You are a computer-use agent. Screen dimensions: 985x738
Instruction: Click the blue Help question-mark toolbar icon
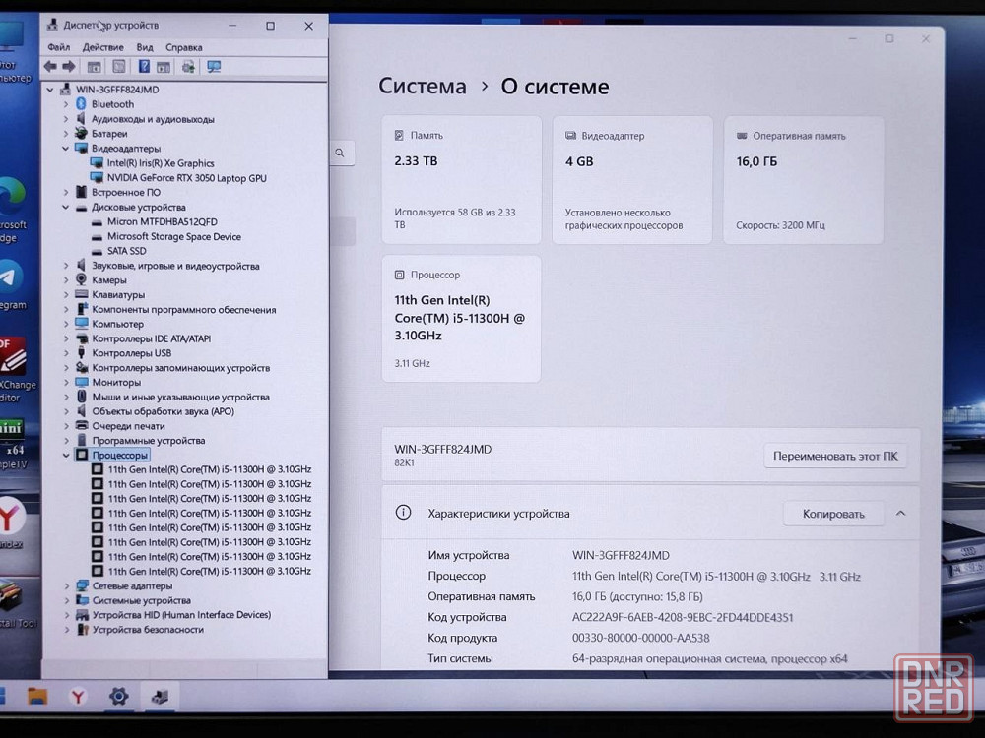pyautogui.click(x=144, y=67)
